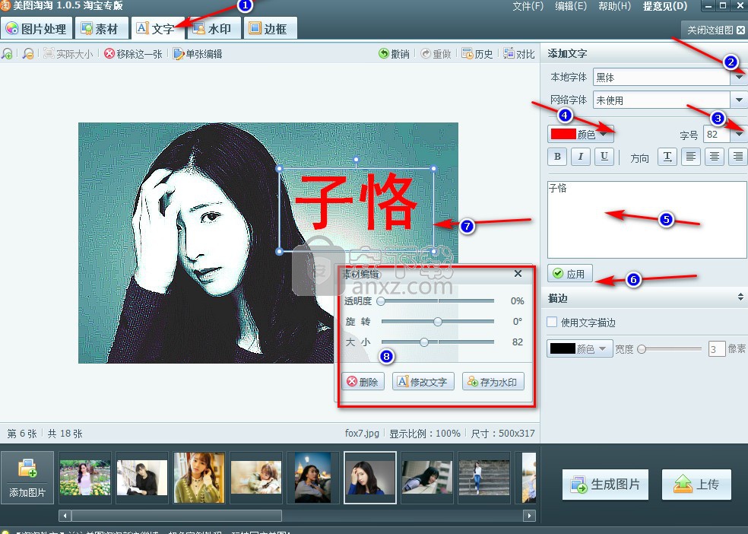Select the 文字 tab
The height and width of the screenshot is (534, 748).
click(157, 29)
